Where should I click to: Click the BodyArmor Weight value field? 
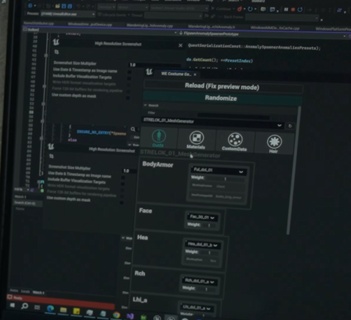[226, 179]
